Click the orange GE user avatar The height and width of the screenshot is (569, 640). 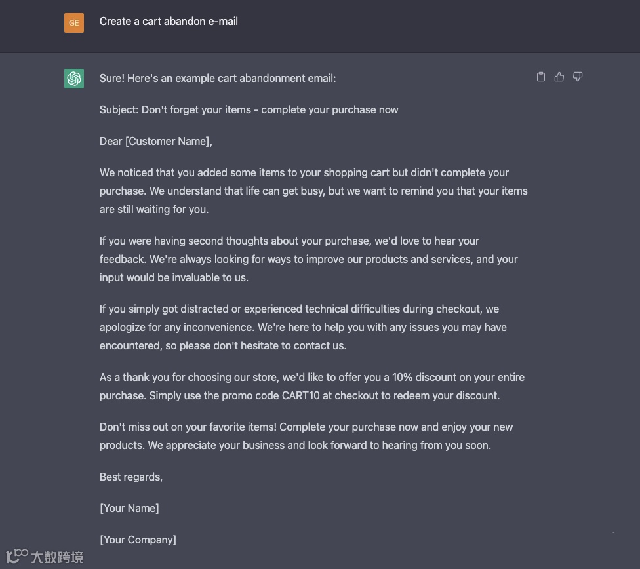(74, 22)
